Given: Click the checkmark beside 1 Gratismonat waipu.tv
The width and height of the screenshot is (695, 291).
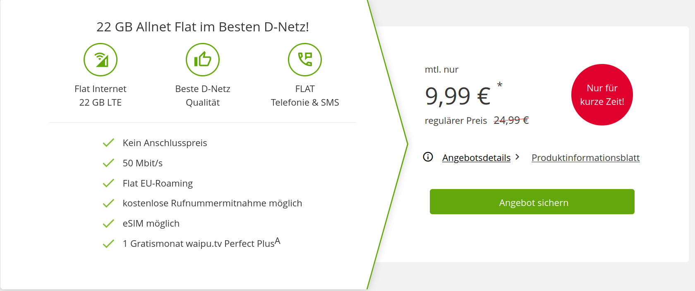Looking at the screenshot, I should 108,244.
